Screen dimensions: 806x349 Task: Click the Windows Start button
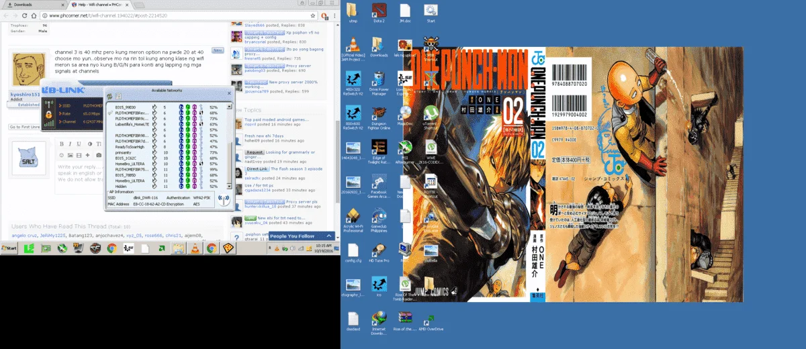pyautogui.click(x=9, y=248)
